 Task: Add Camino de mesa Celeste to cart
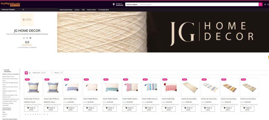(208, 109)
